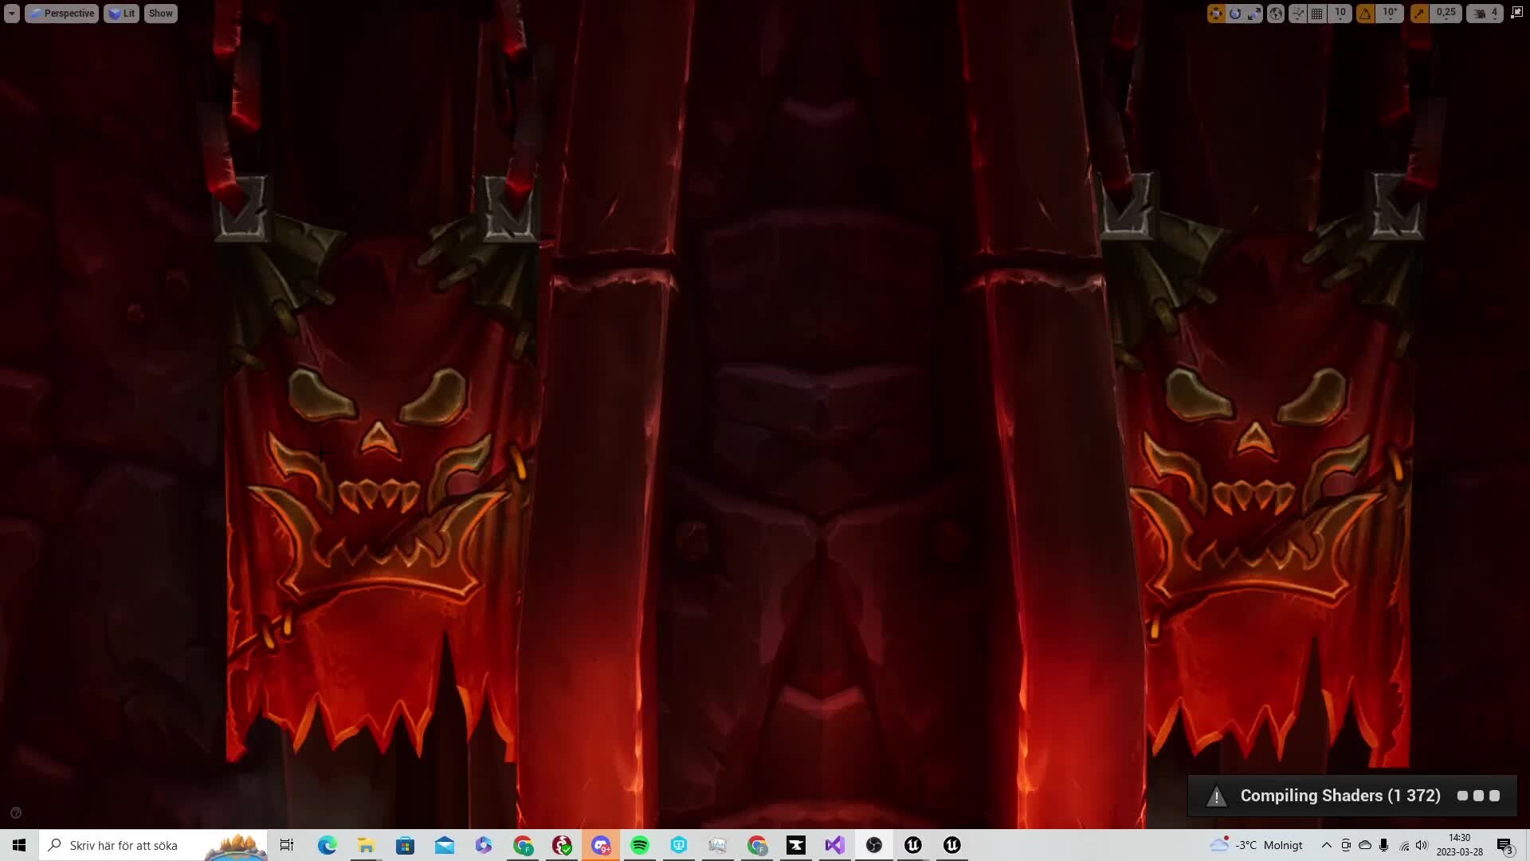Select the rotate gizmo tool
The height and width of the screenshot is (861, 1530).
pos(1235,14)
